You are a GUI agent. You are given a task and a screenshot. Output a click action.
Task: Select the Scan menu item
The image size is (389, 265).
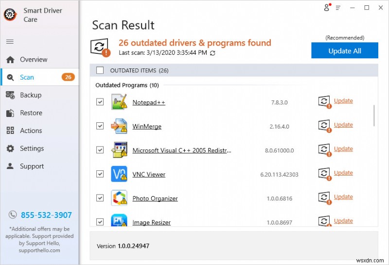[40, 77]
